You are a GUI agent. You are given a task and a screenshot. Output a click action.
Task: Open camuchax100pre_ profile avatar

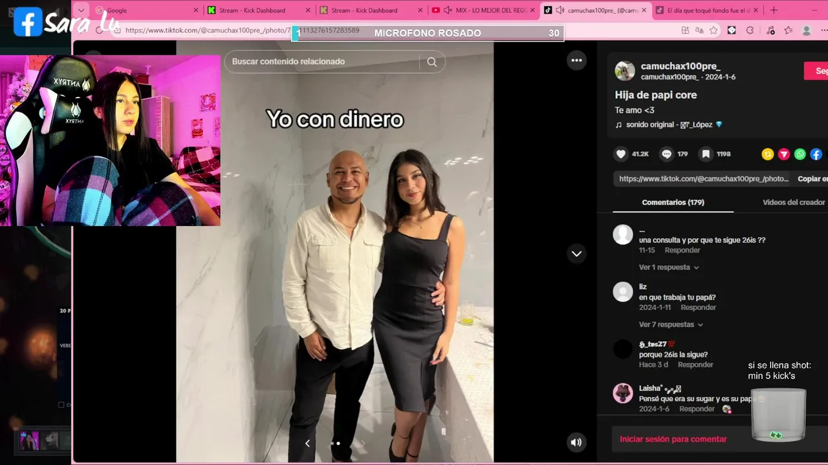pyautogui.click(x=625, y=71)
